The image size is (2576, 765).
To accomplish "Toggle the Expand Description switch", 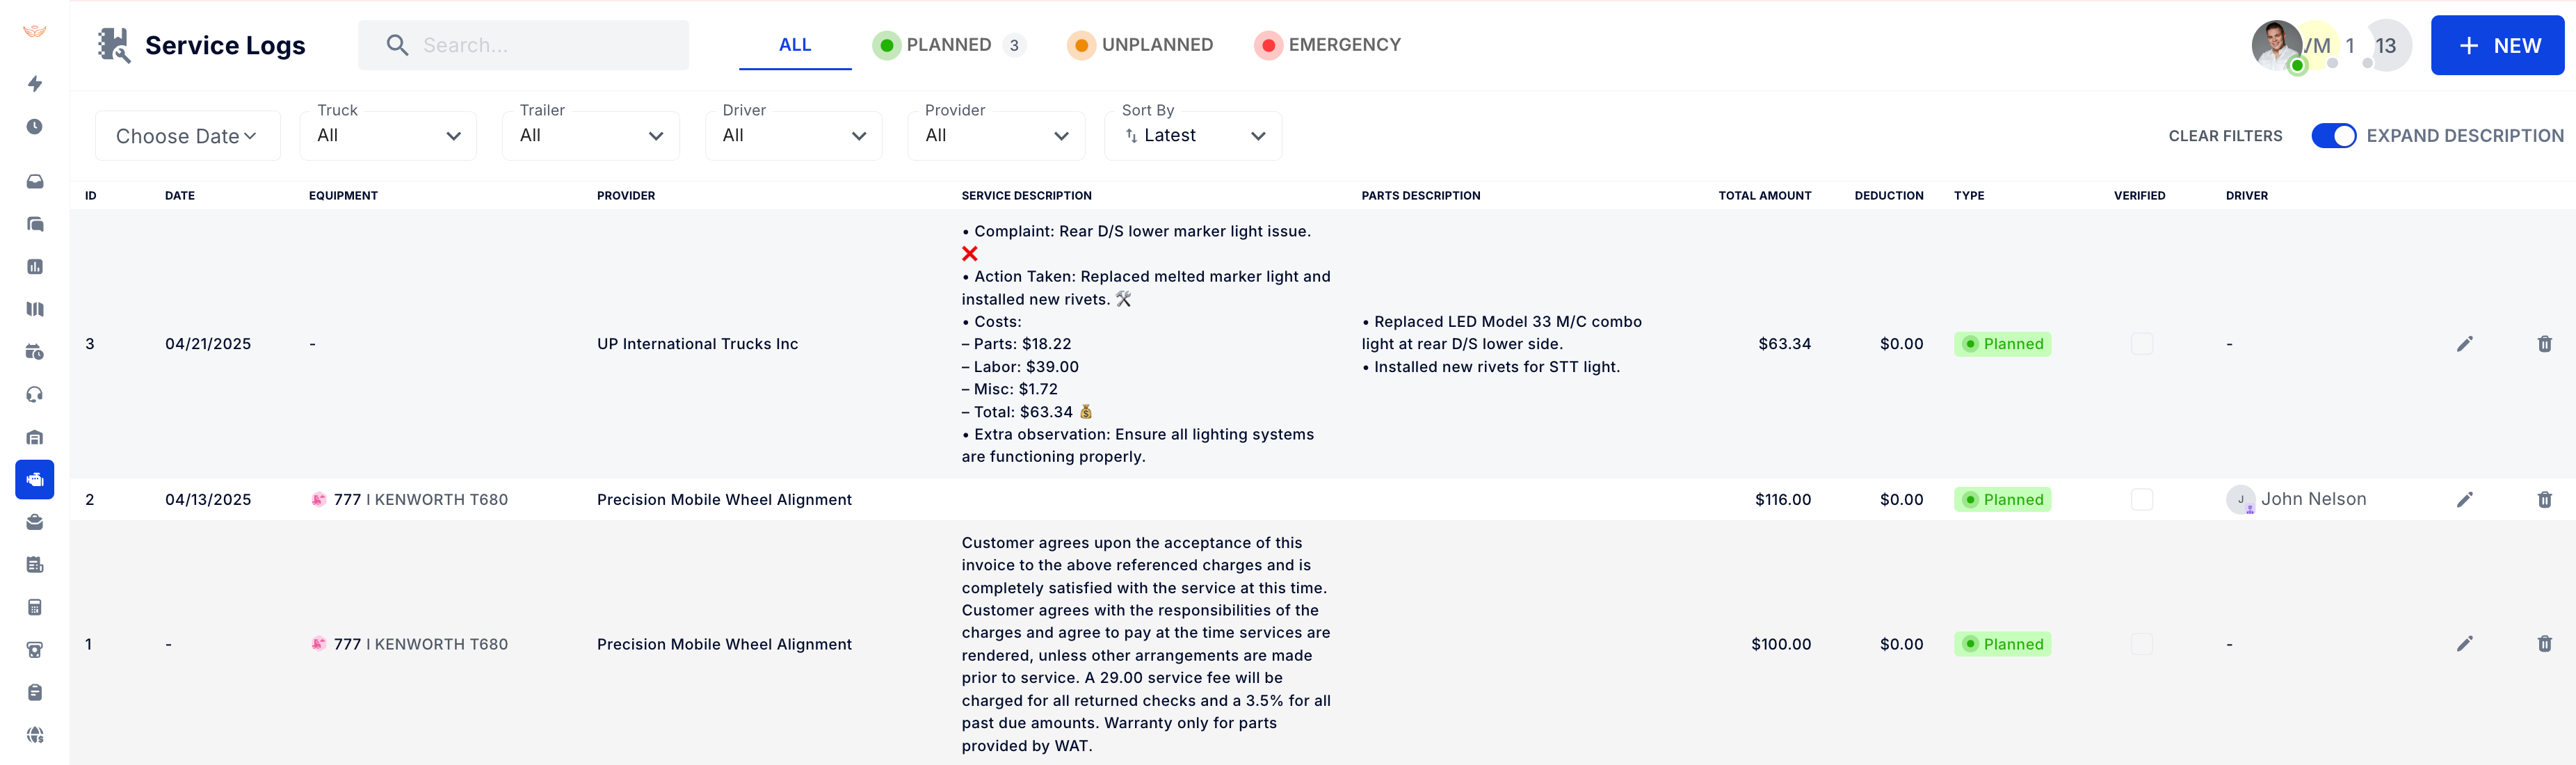I will [x=2333, y=136].
